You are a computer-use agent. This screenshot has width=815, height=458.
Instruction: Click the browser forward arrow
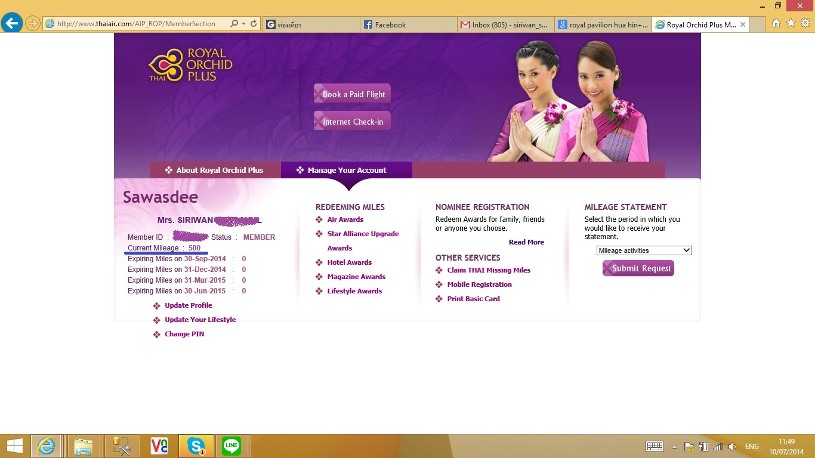(32, 24)
